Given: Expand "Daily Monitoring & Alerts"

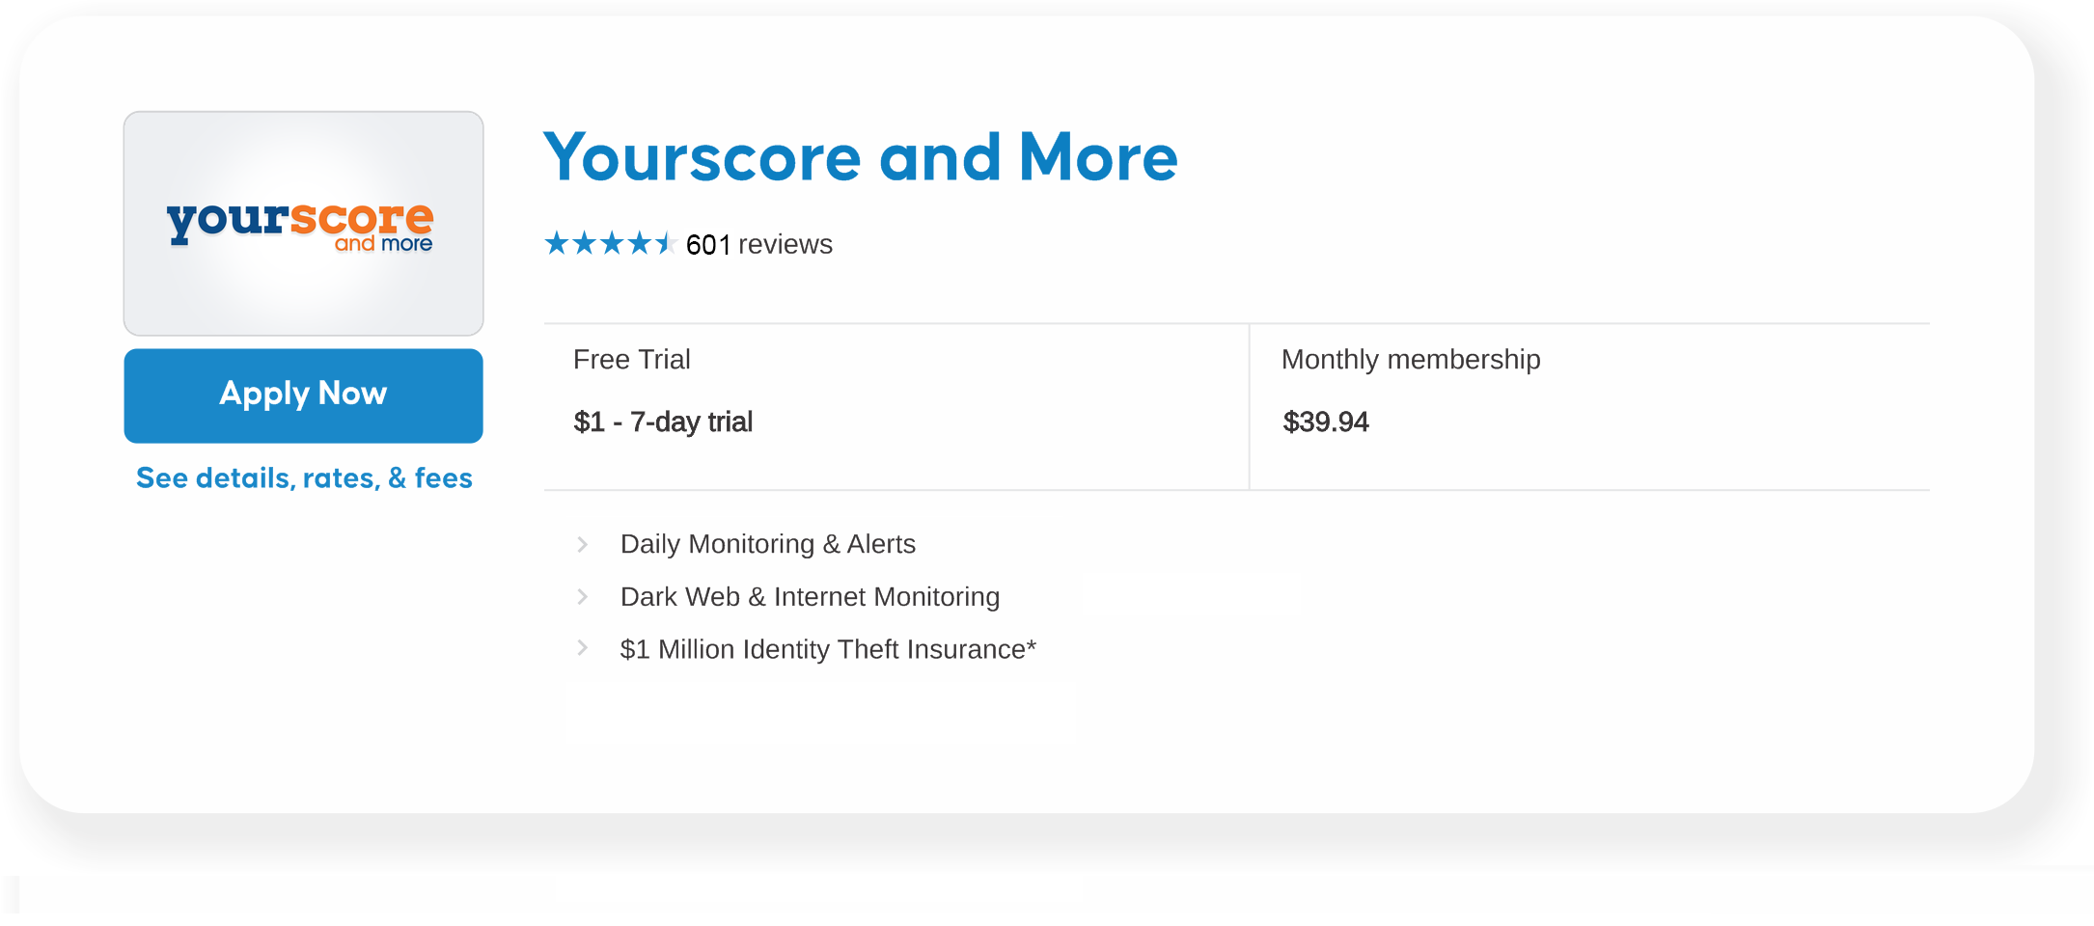Looking at the screenshot, I should pyautogui.click(x=767, y=543).
